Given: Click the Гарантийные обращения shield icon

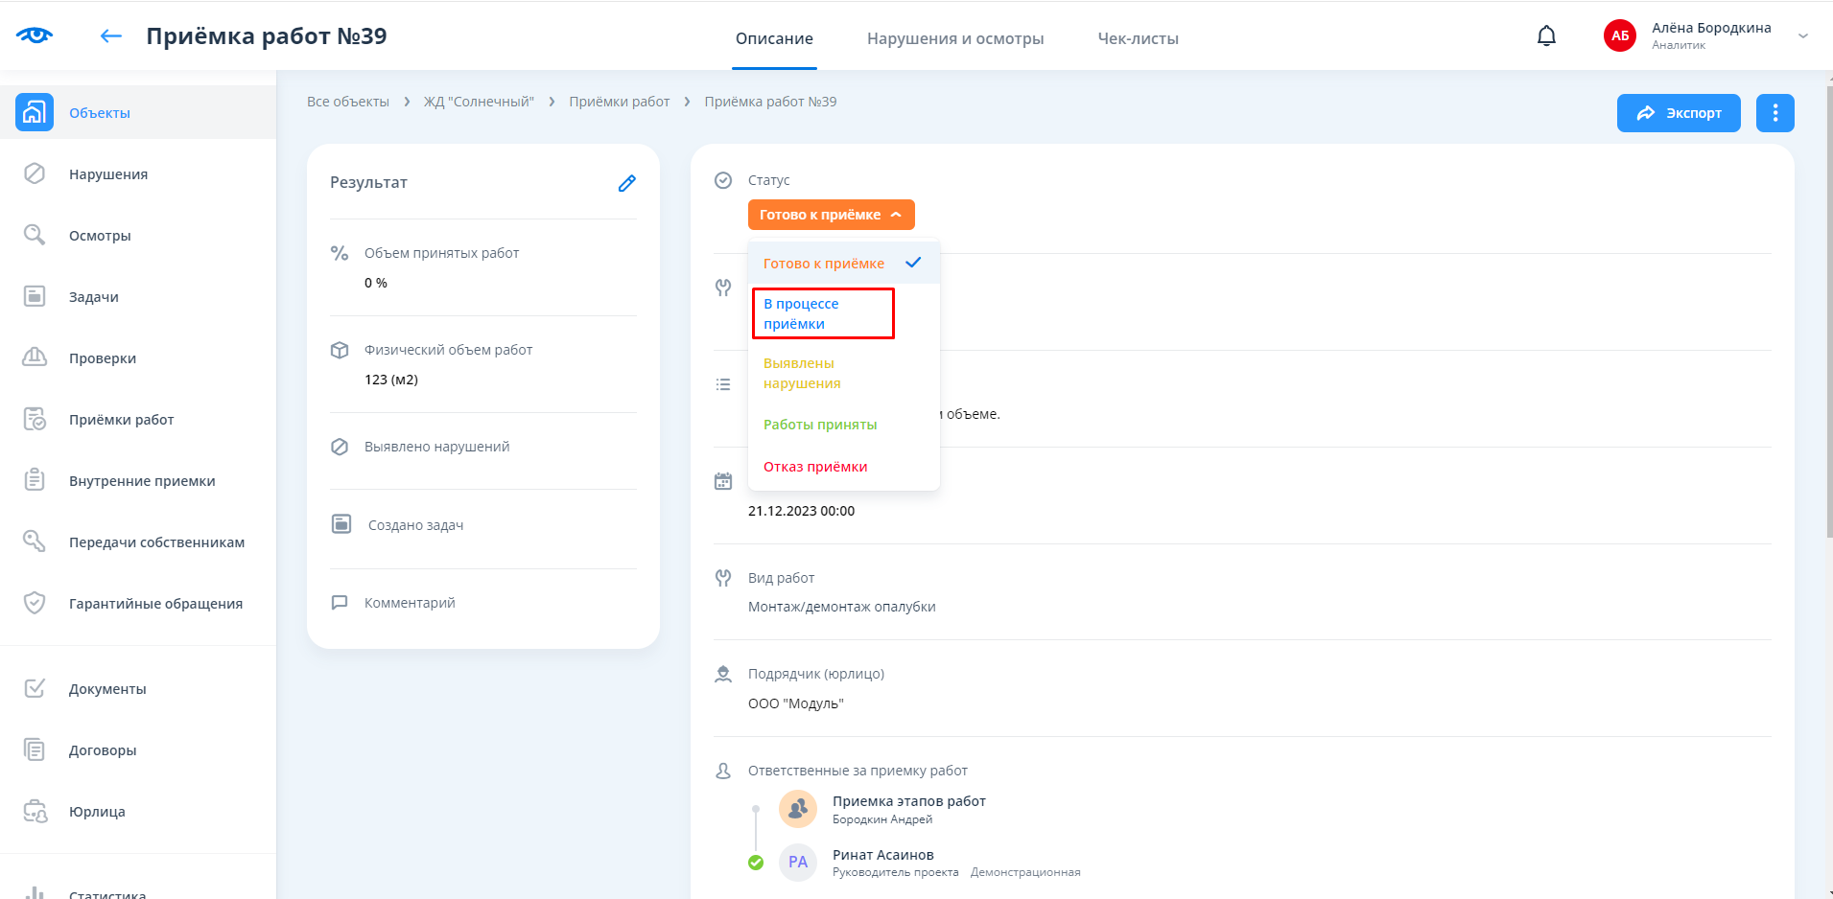Looking at the screenshot, I should click(35, 603).
